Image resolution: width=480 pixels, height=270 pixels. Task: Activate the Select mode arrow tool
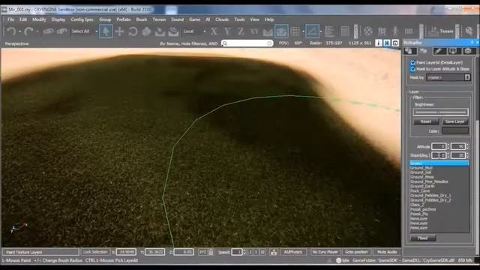pos(106,31)
